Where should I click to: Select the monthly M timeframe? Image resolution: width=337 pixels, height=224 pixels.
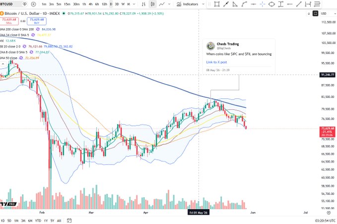[129, 4]
